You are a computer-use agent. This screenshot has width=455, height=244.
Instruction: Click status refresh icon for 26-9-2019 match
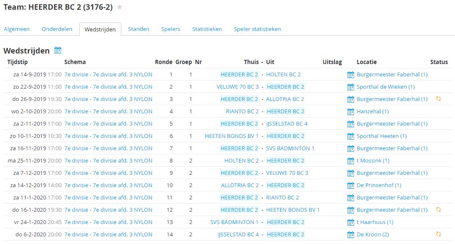pos(438,99)
